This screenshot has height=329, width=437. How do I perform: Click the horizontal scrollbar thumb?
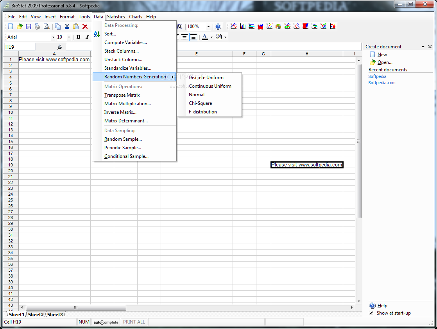pyautogui.click(x=76, y=308)
